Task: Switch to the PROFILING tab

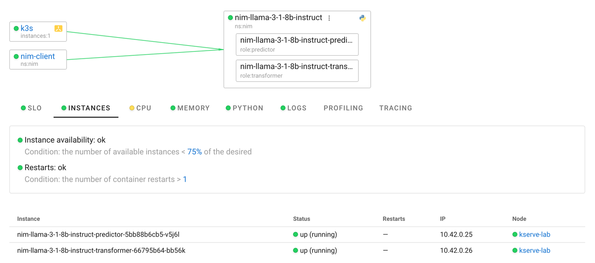Action: click(343, 108)
